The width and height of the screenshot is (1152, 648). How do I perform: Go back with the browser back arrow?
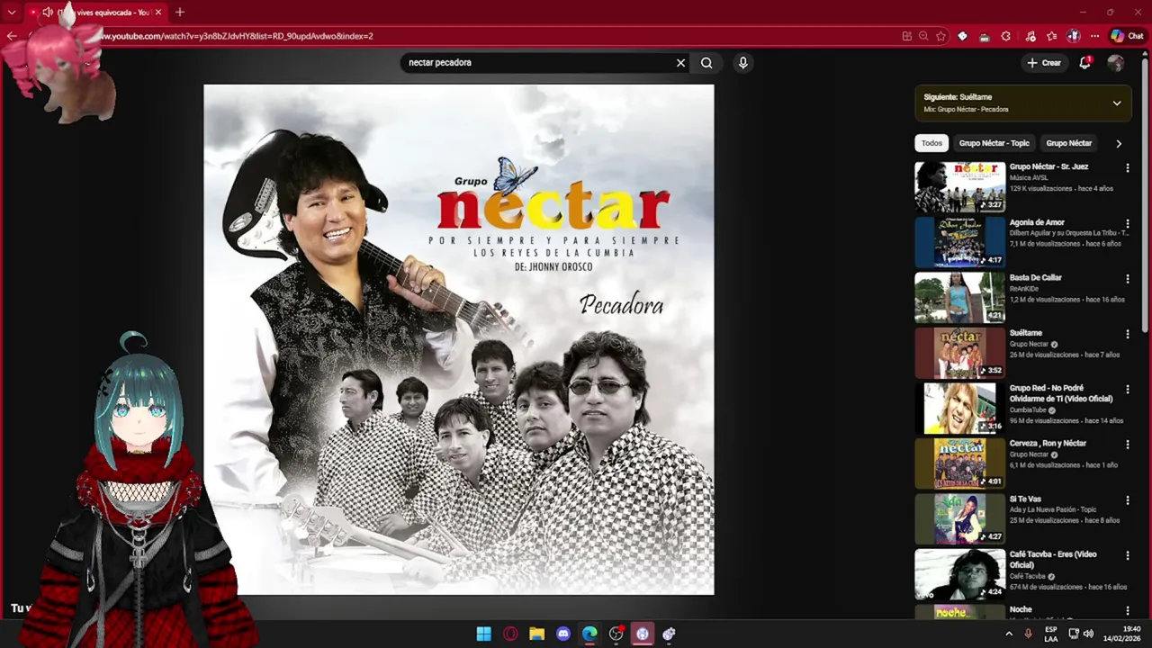12,36
